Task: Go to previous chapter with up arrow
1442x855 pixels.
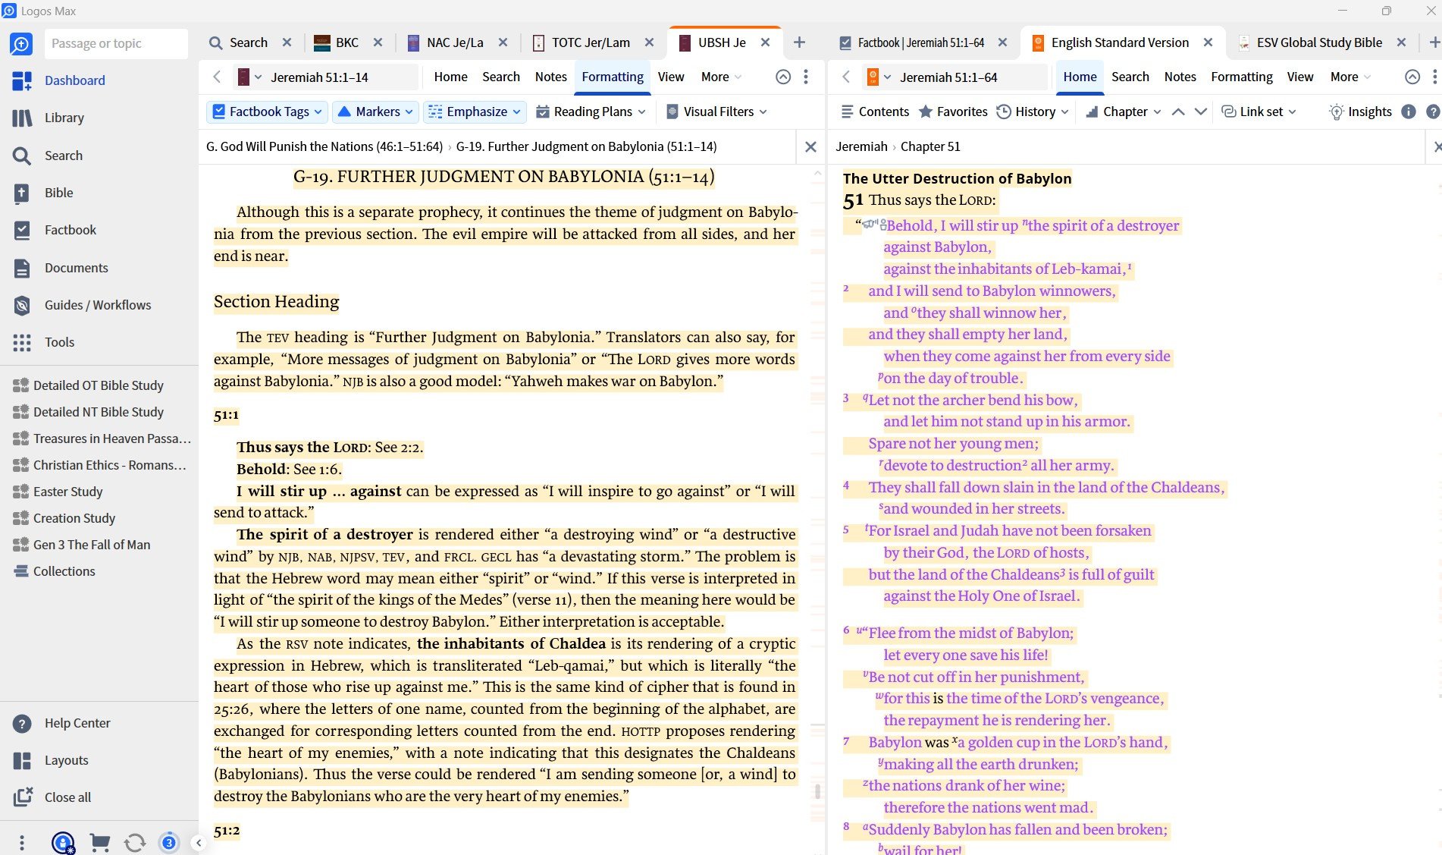Action: [1178, 112]
